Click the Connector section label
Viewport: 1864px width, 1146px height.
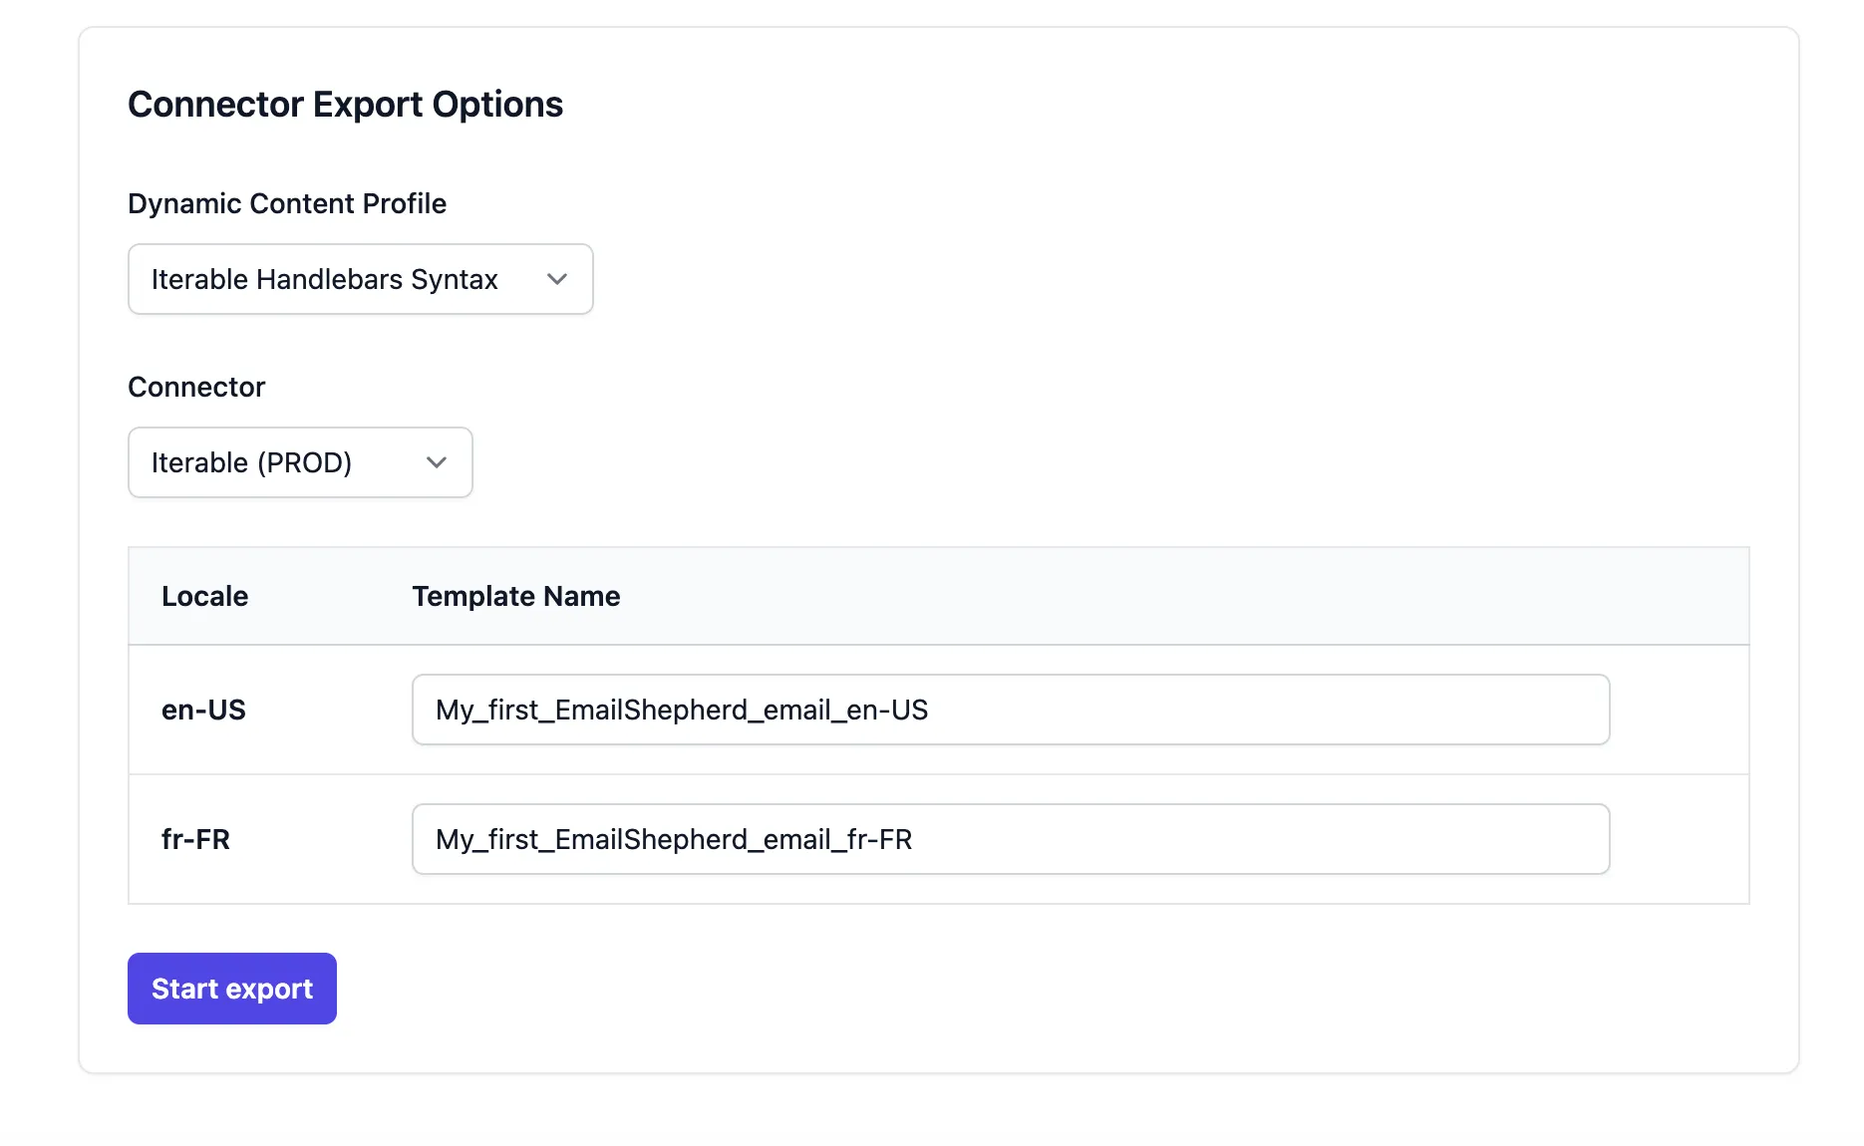pyautogui.click(x=196, y=387)
